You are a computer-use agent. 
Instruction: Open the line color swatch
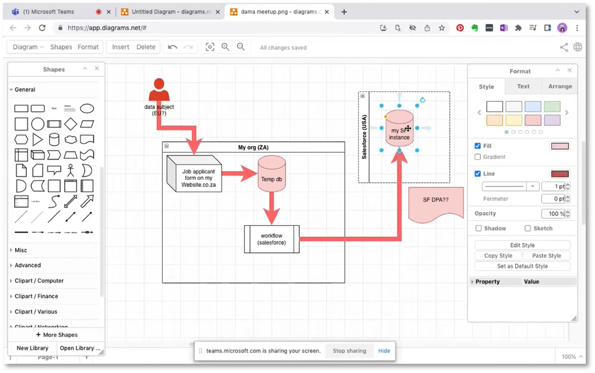(560, 174)
